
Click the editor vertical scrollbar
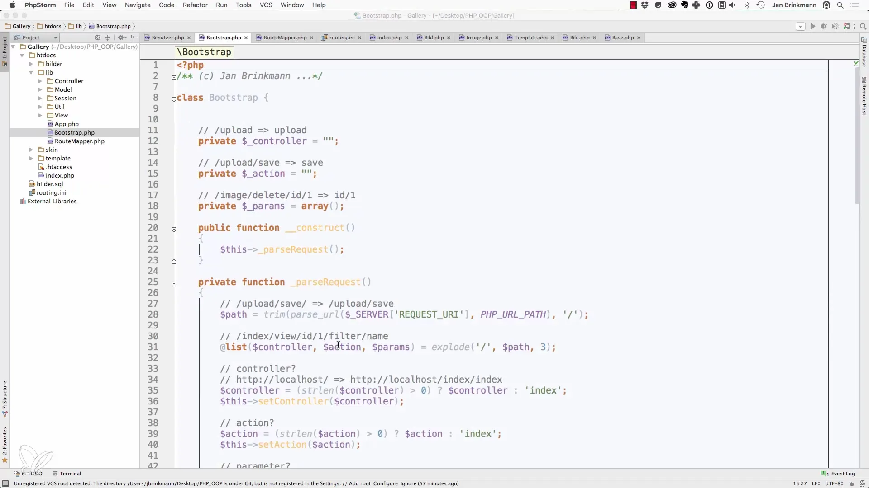pos(857,136)
